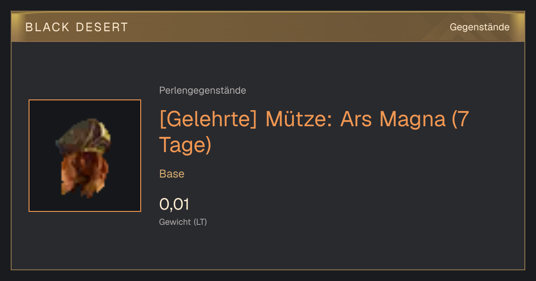Click the Tage) text on the title's second line
Screen dimensions: 536x281
pos(185,145)
